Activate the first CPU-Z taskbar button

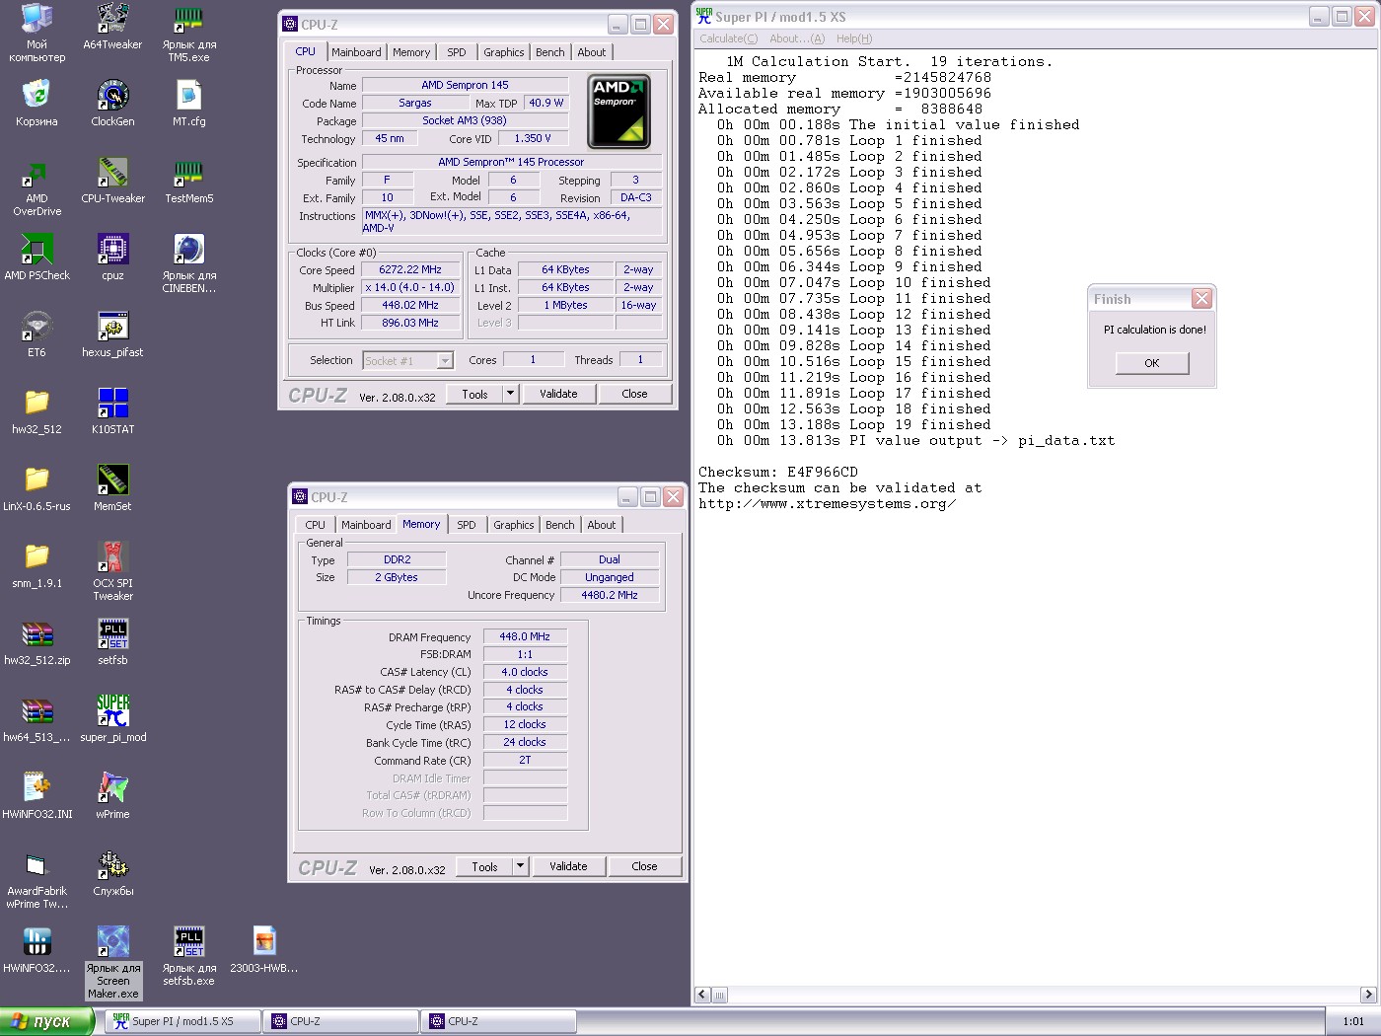[x=341, y=1021]
